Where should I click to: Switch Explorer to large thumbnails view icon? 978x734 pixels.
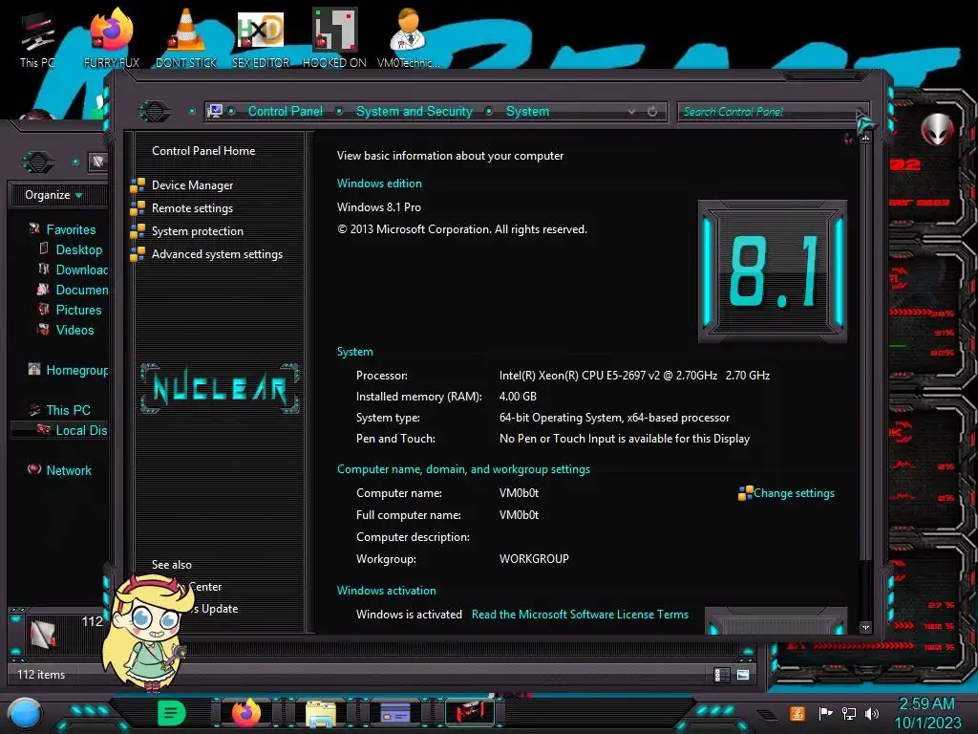coord(743,675)
